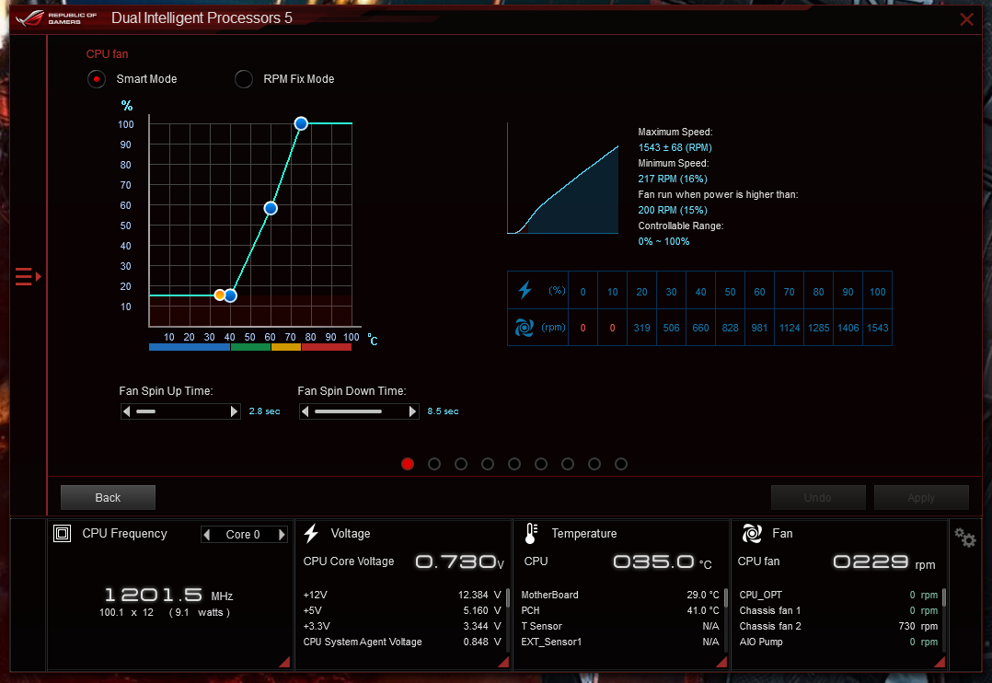Click MotherBoard temperature row
This screenshot has width=992, height=683.
tap(620, 595)
